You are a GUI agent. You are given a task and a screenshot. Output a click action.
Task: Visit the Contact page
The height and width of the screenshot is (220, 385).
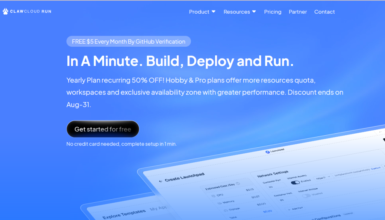[x=324, y=12]
